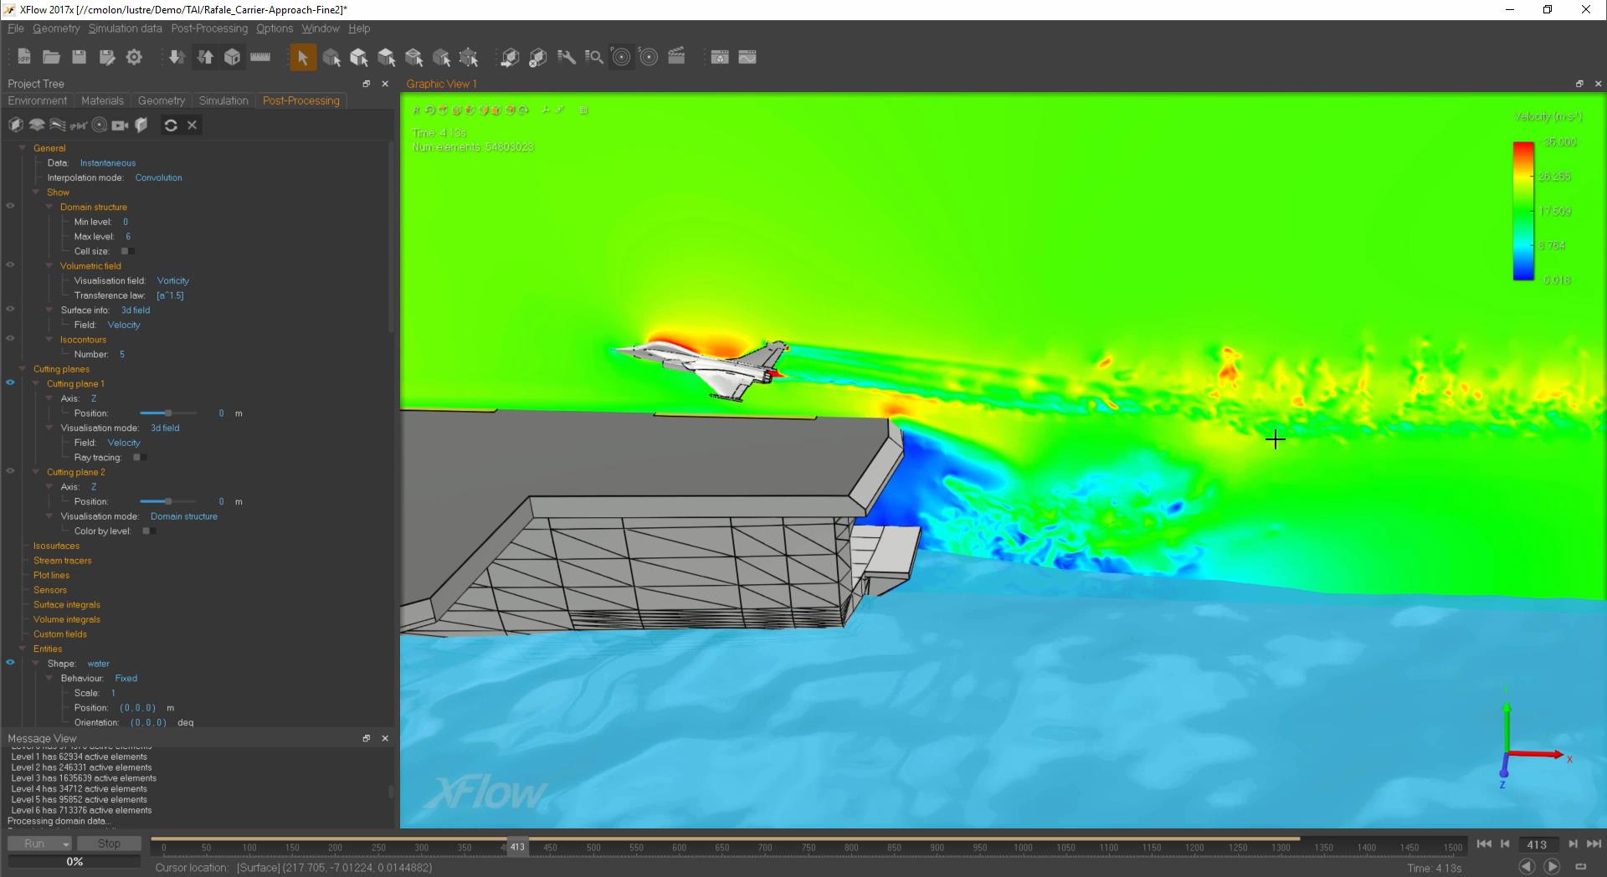
Task: Click the cutting plane layers icon
Action: 37,125
